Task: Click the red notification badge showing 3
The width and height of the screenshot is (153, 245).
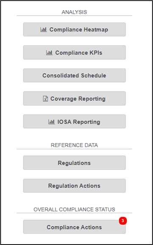Action: [x=123, y=221]
